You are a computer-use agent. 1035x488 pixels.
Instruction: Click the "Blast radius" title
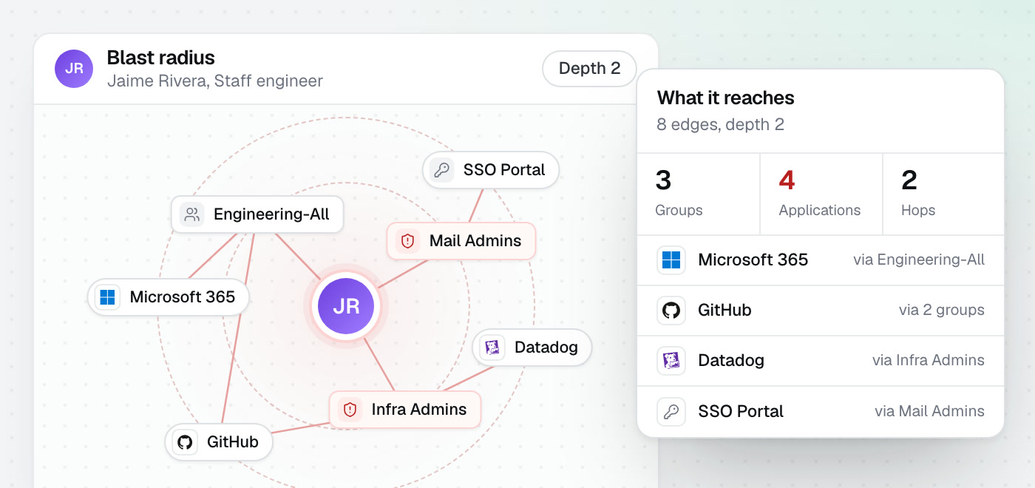pyautogui.click(x=161, y=58)
